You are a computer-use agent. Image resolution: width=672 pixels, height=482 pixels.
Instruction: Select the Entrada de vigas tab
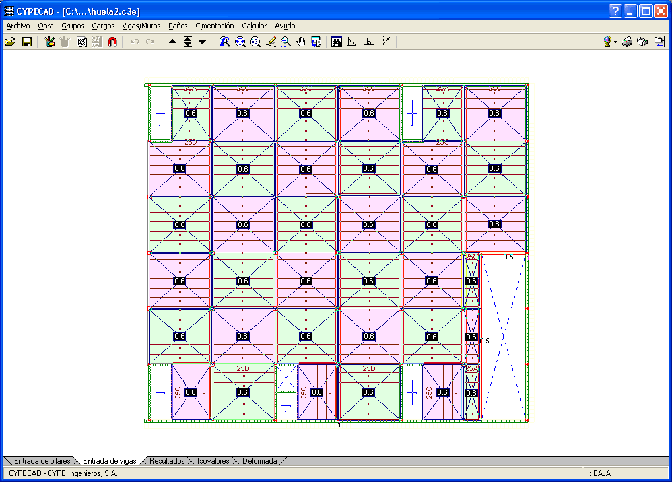[x=110, y=461]
